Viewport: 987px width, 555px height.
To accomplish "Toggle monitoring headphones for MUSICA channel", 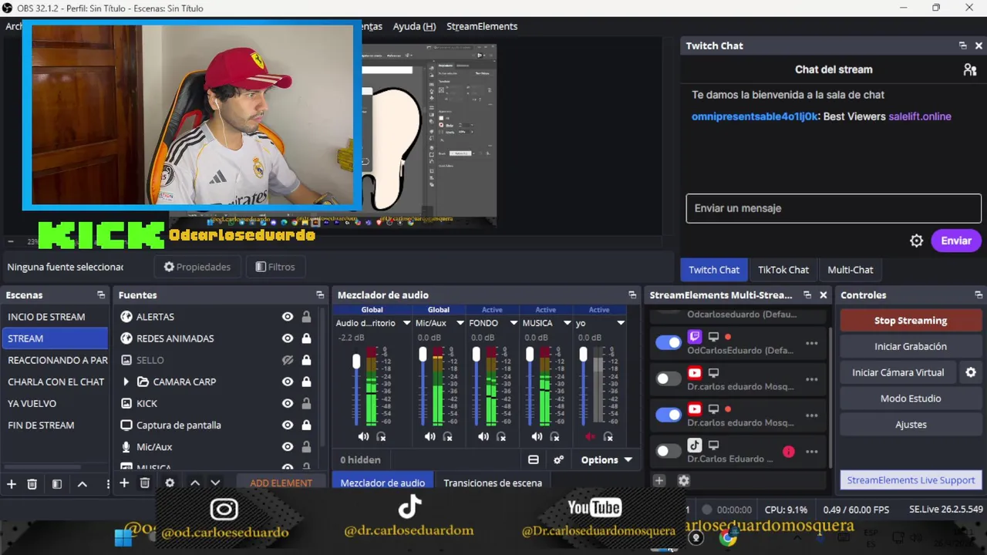I will pyautogui.click(x=554, y=436).
